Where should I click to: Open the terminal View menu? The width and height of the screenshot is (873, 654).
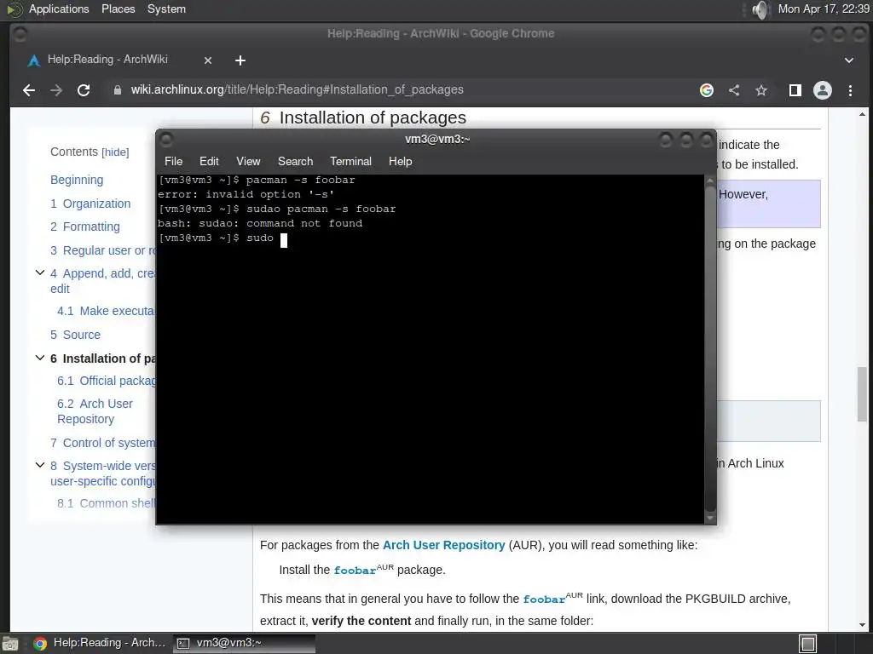coord(248,161)
